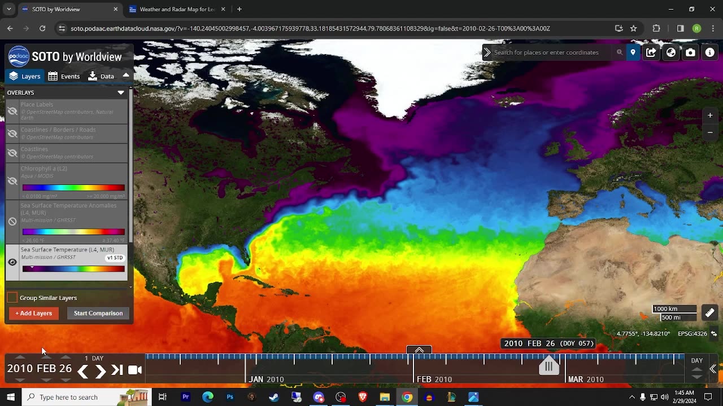The image size is (723, 406).
Task: Open the 1 DAY interval selector
Action: [94, 358]
